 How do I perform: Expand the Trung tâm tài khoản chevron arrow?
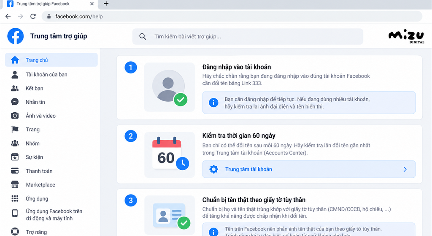[405, 169]
